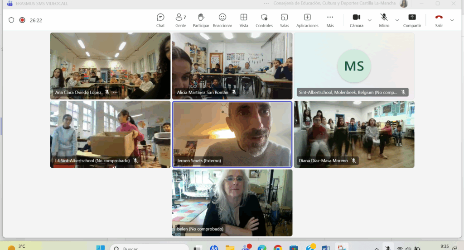This screenshot has height=250, width=464.
Task: Click Compartir to share screen
Action: [412, 20]
